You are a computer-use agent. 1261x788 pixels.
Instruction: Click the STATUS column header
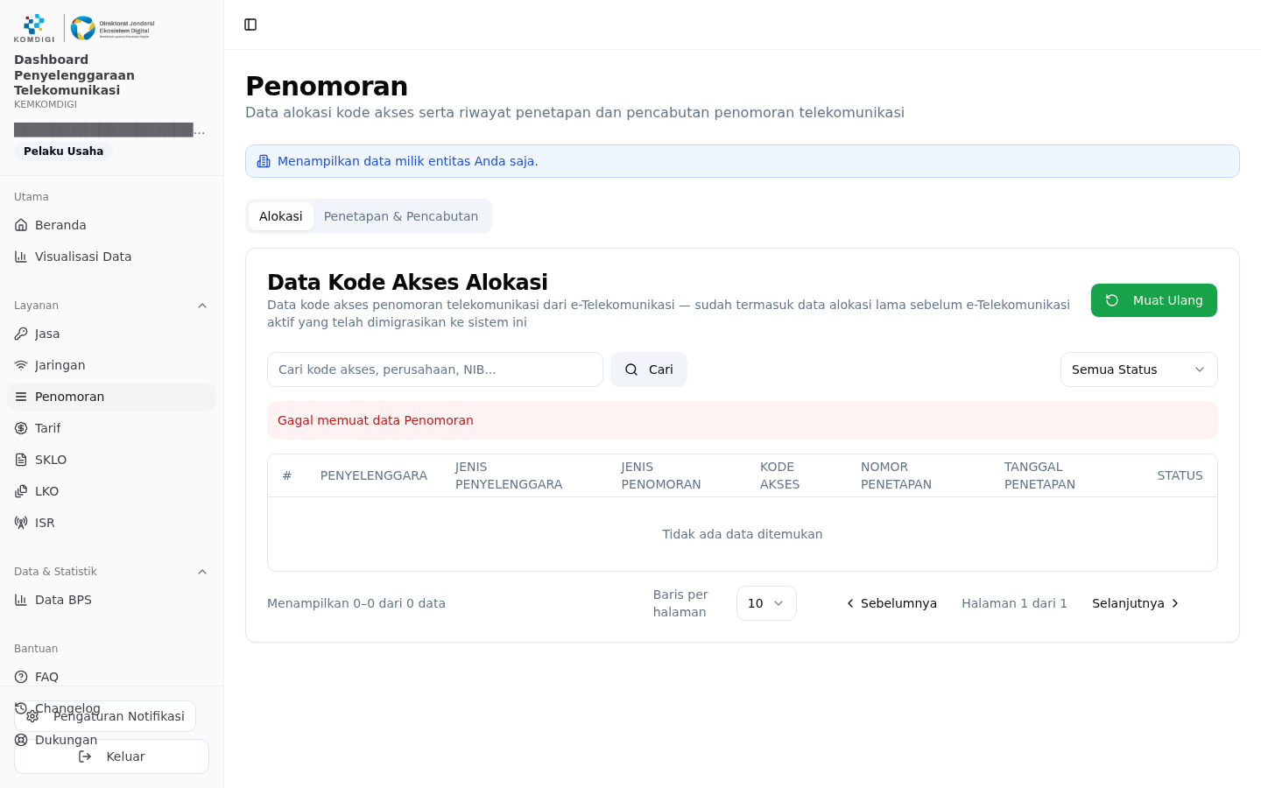(x=1180, y=475)
